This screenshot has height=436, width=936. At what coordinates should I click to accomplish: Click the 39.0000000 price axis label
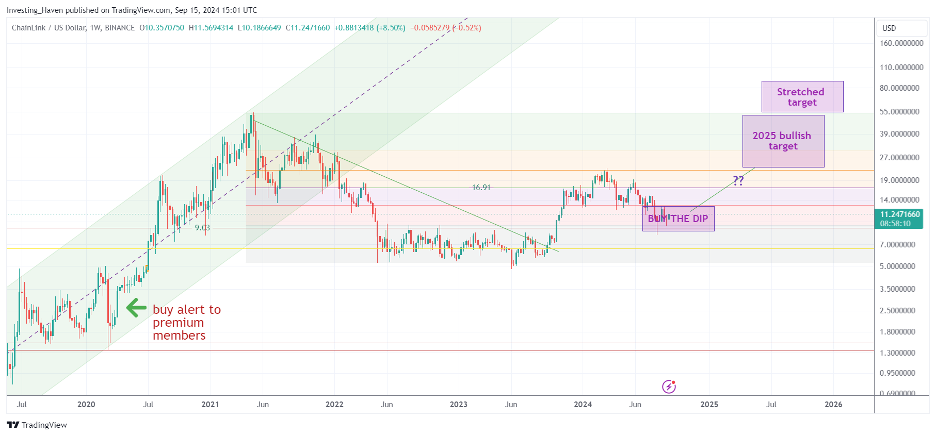coord(899,134)
